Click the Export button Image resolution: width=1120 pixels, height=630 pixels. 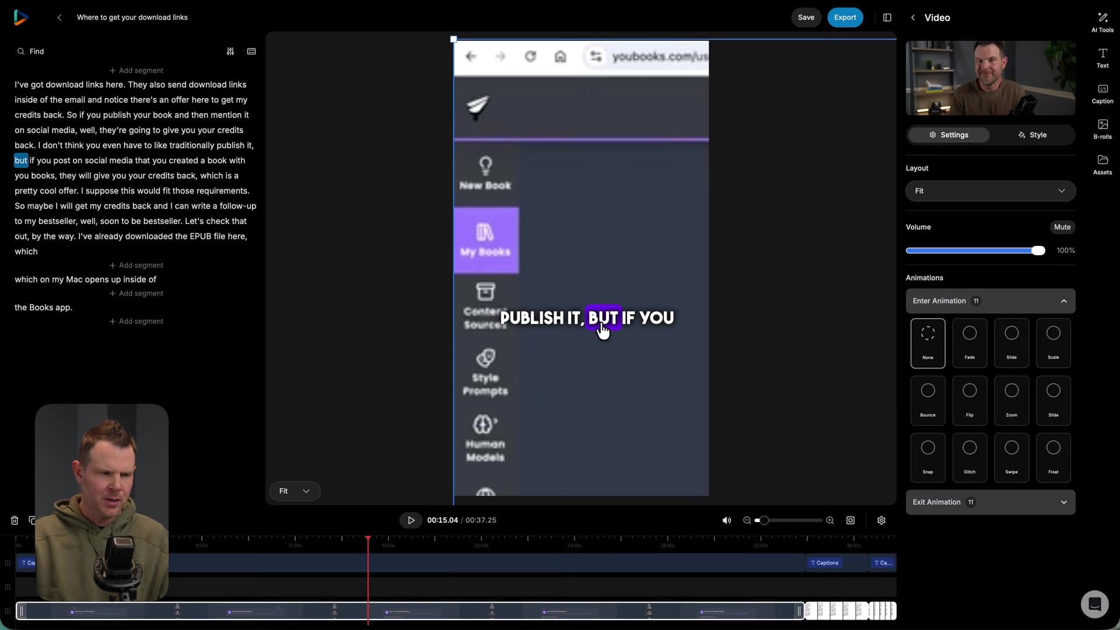coord(845,17)
